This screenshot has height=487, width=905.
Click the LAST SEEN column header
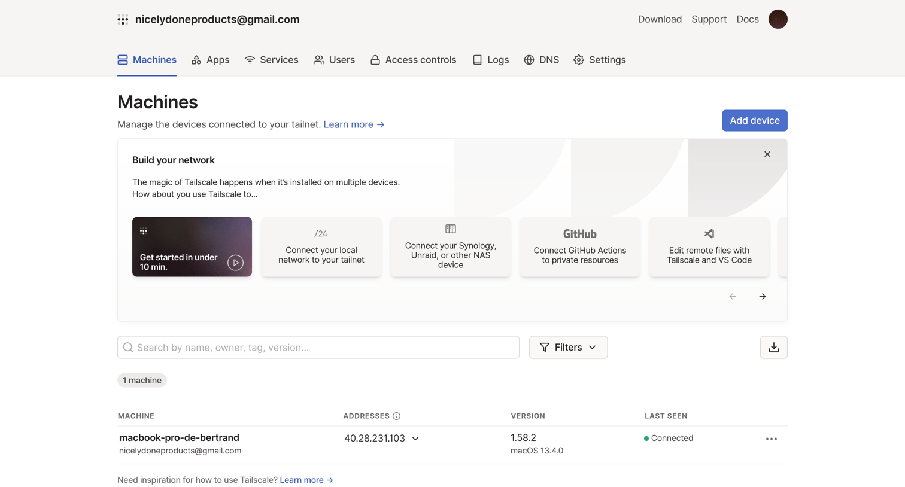(x=666, y=416)
